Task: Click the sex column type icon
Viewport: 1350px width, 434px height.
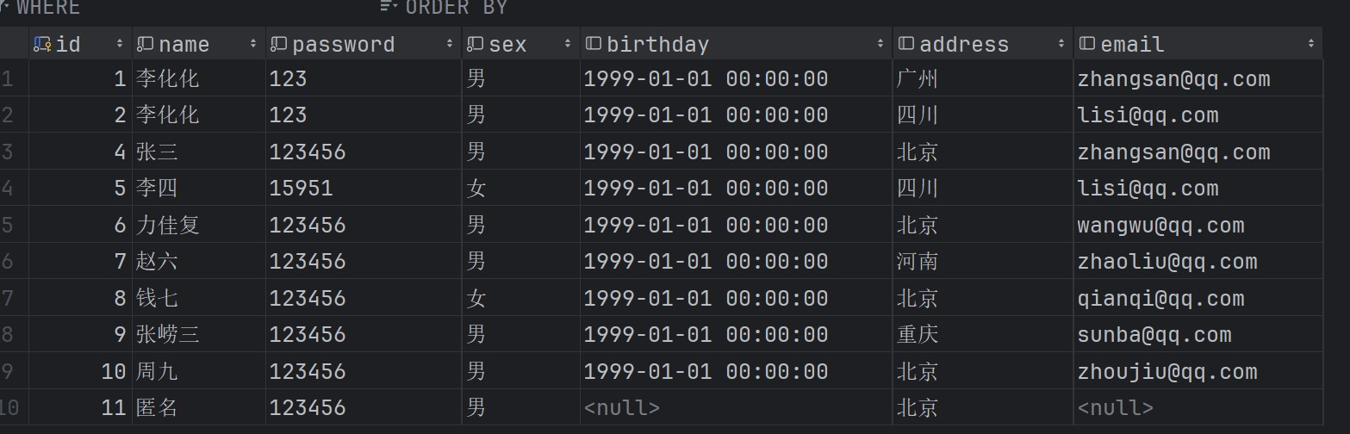Action: tap(475, 44)
